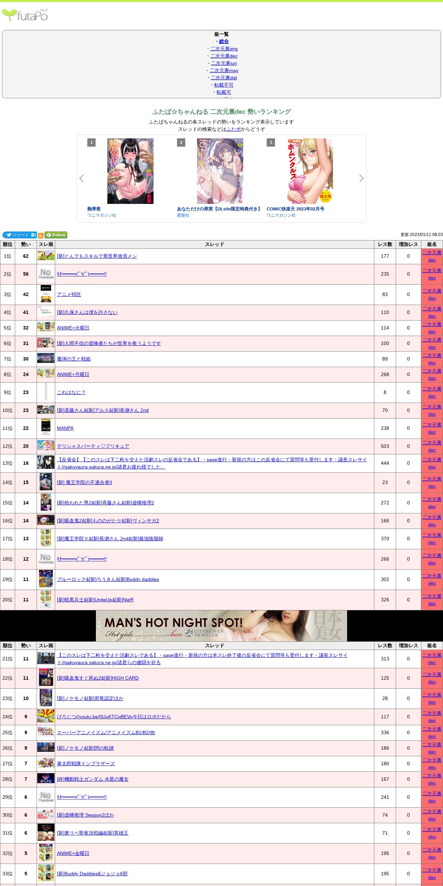Go to next carousel slide arrow
The width and height of the screenshot is (443, 886).
click(x=361, y=178)
